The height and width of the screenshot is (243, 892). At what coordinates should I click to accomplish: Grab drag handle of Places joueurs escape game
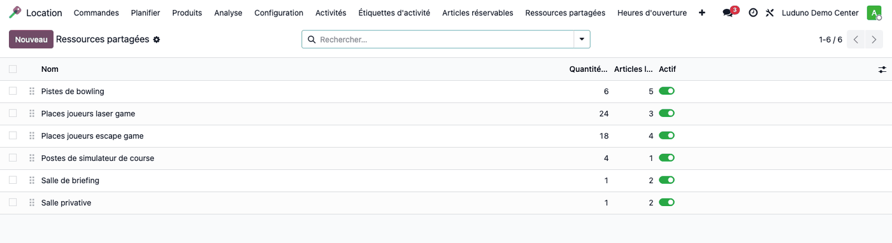click(32, 136)
